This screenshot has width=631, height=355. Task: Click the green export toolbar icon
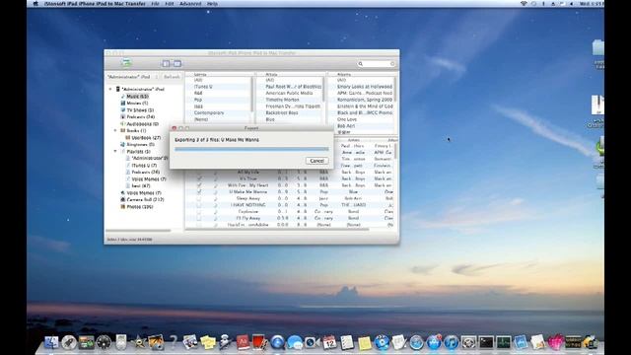coord(126,63)
